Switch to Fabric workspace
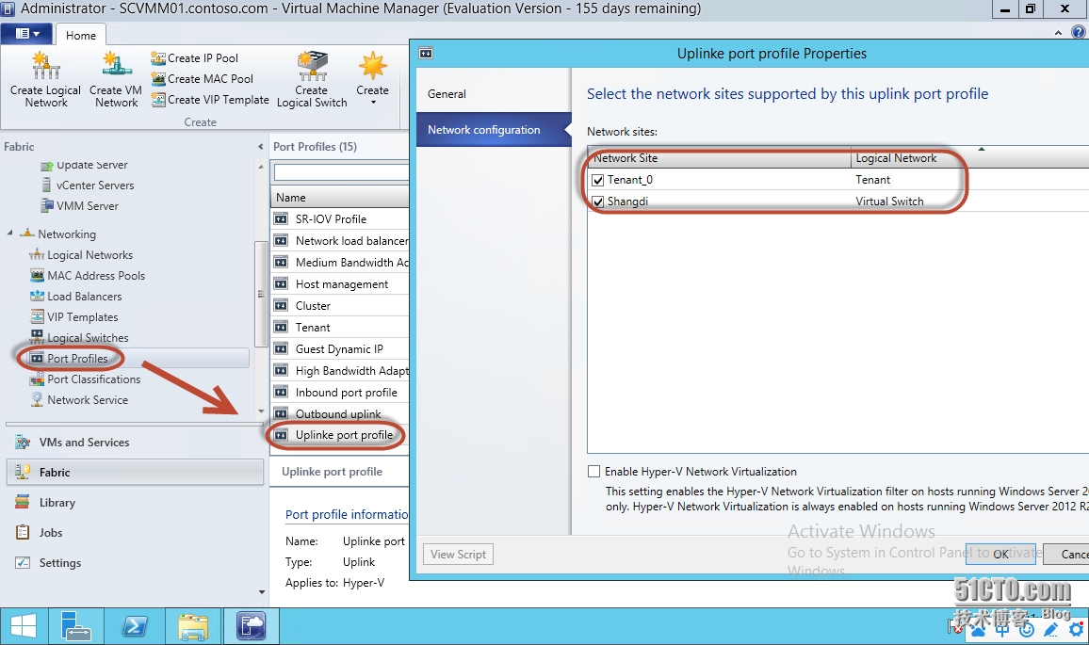 (135, 472)
